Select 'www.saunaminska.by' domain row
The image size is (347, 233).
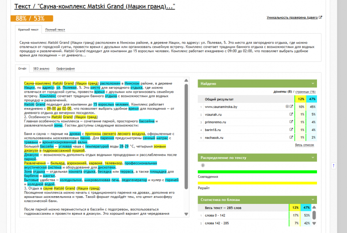257,106
